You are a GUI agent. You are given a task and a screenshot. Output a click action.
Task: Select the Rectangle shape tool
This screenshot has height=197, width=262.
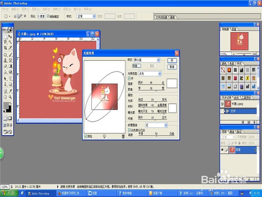(10, 84)
